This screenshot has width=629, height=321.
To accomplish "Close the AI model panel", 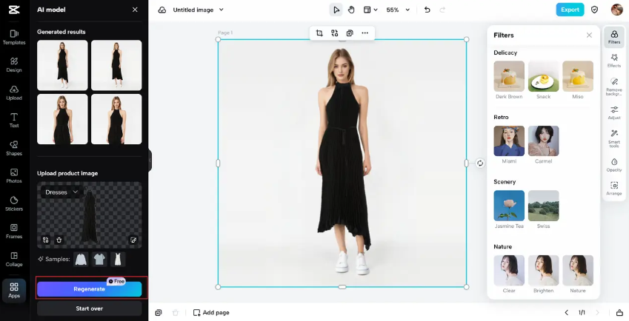I will [x=135, y=10].
